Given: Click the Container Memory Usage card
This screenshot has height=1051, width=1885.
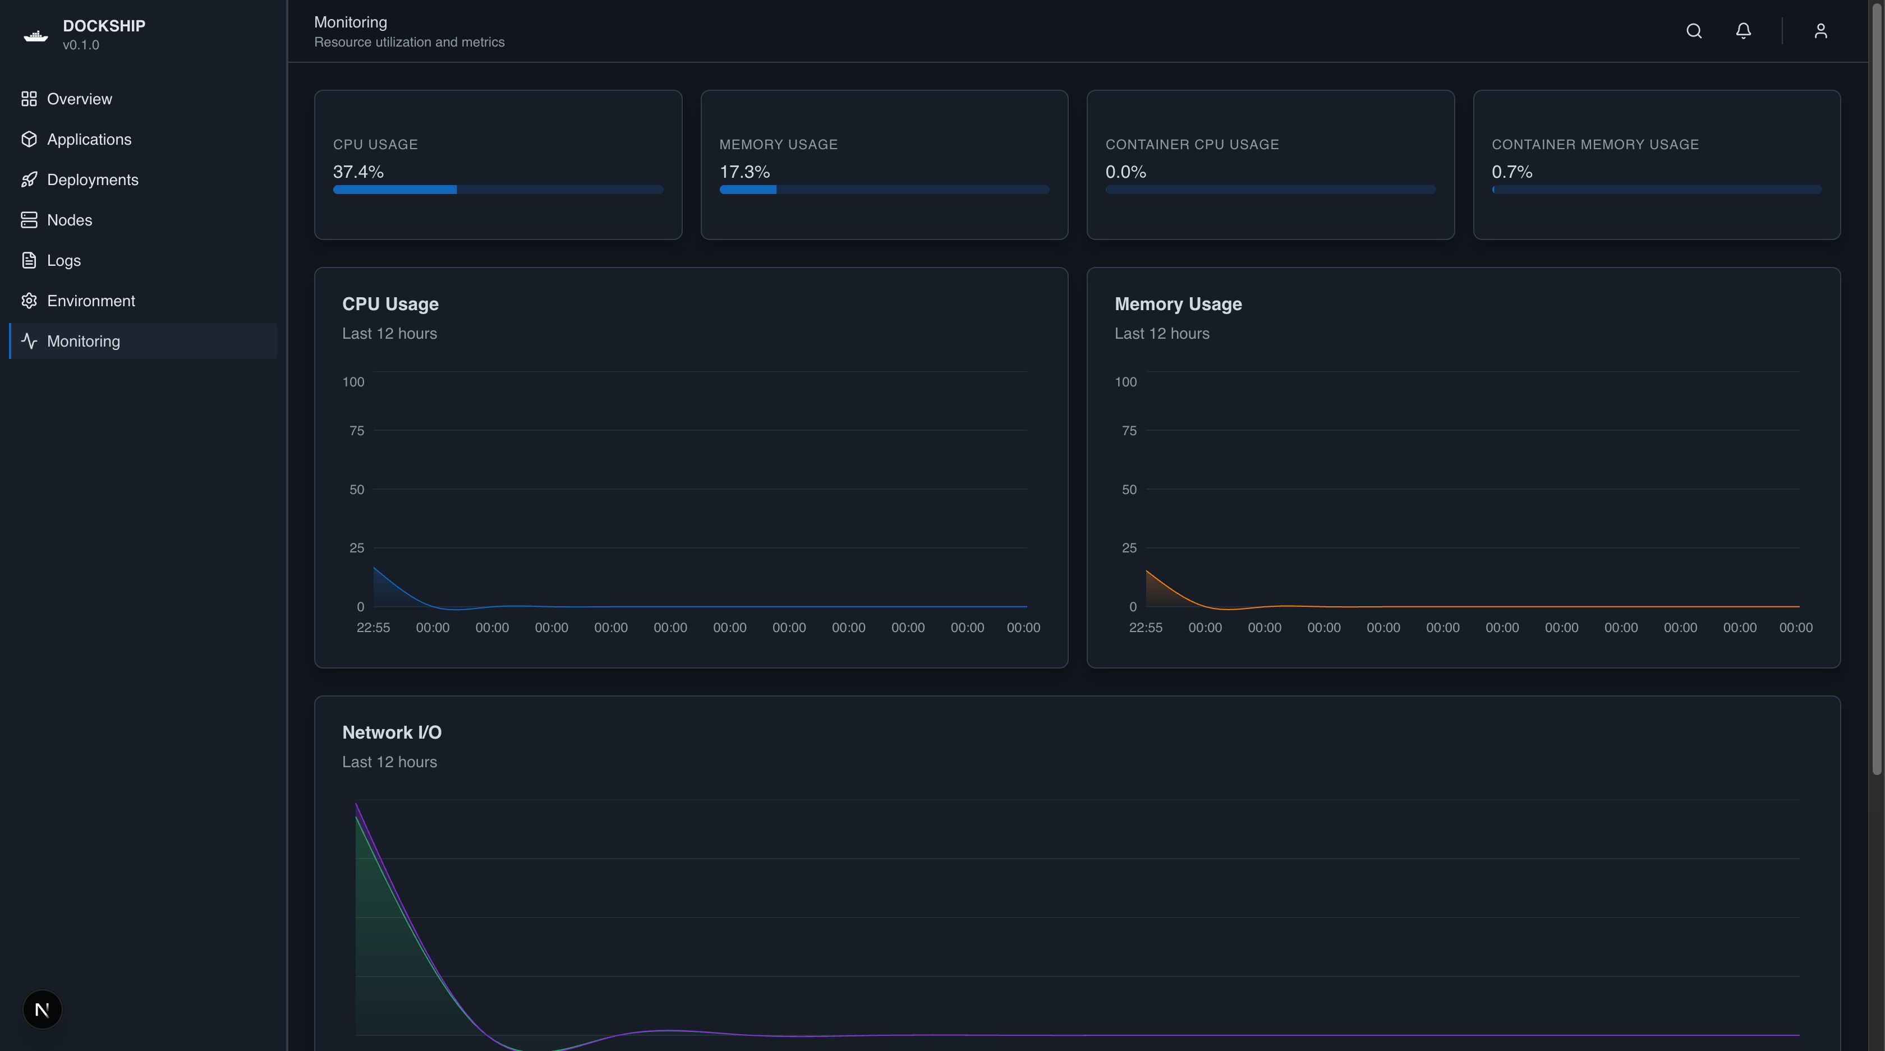Looking at the screenshot, I should [1657, 164].
